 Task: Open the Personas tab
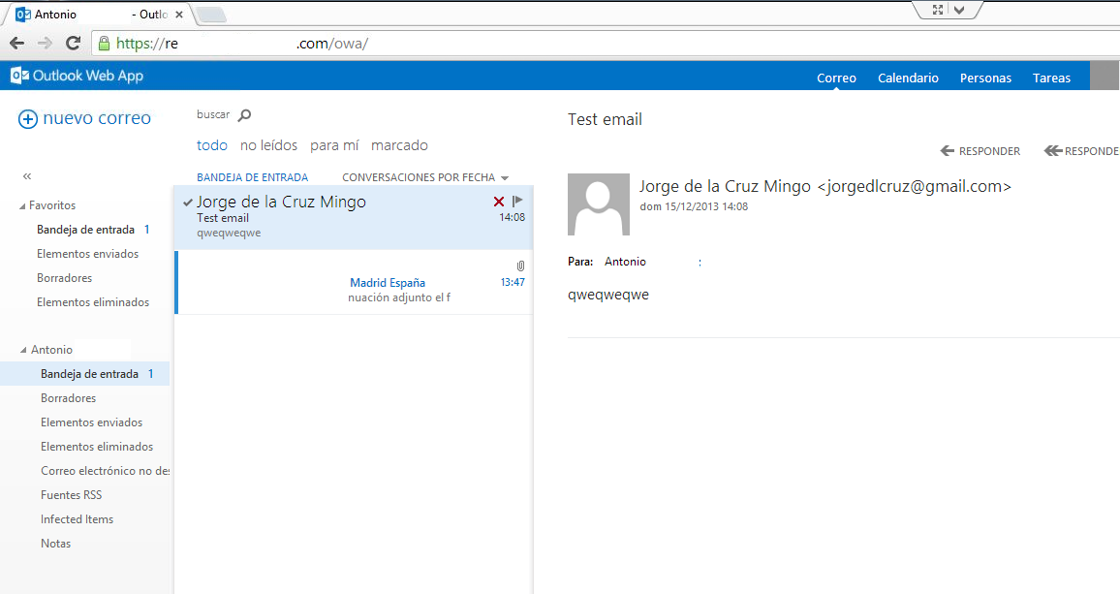click(985, 78)
